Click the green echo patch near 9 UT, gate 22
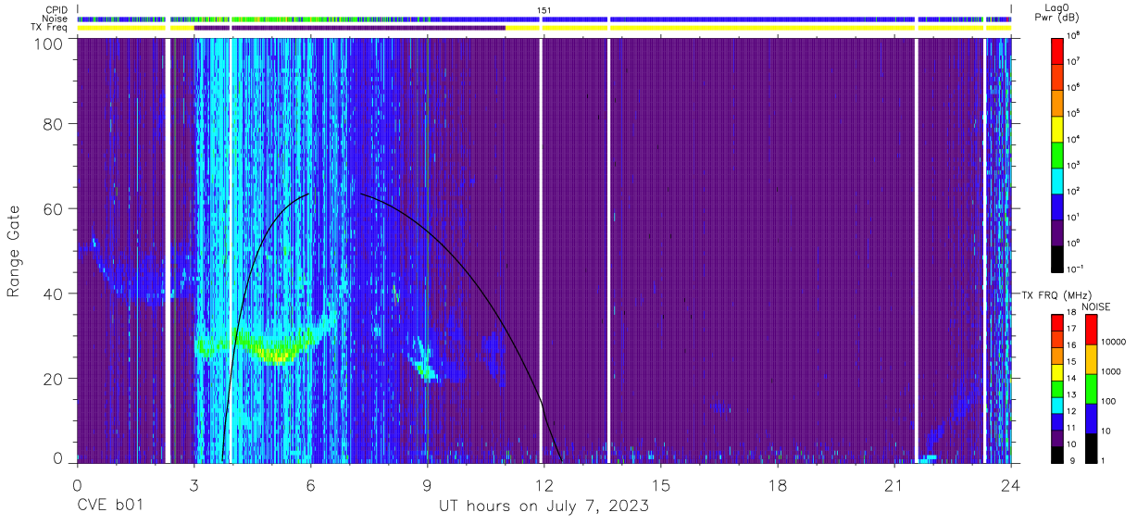1137x525 pixels. (425, 370)
